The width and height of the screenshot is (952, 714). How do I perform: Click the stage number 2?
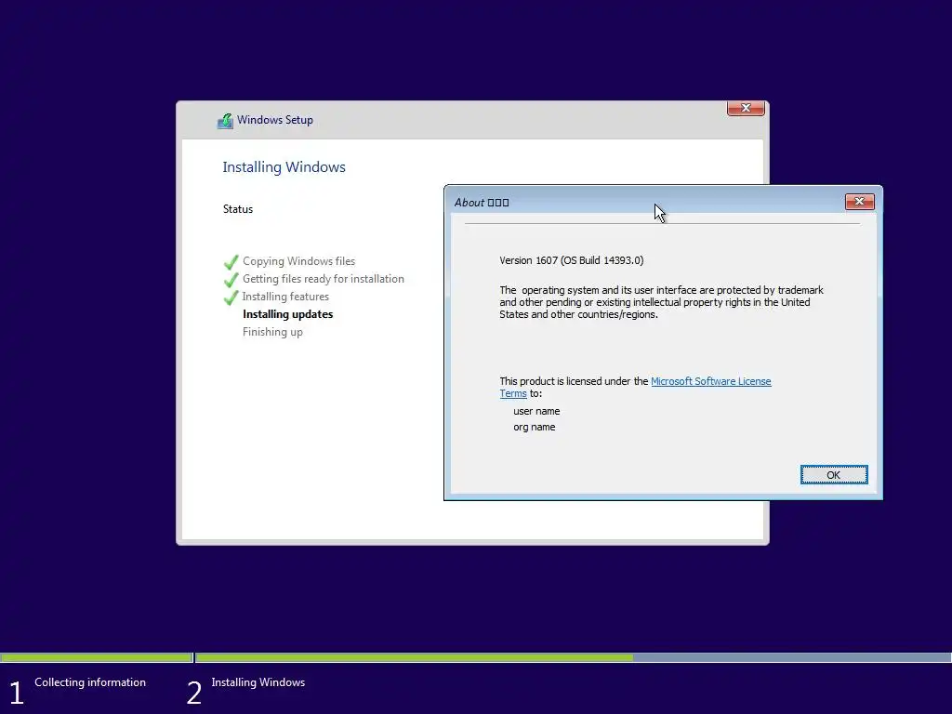tap(194, 694)
